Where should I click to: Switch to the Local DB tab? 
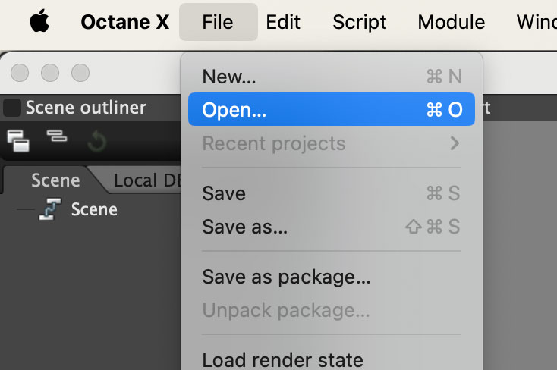coord(144,180)
